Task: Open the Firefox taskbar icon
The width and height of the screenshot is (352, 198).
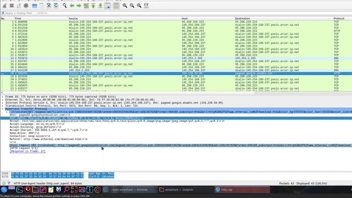Action: [x=28, y=190]
